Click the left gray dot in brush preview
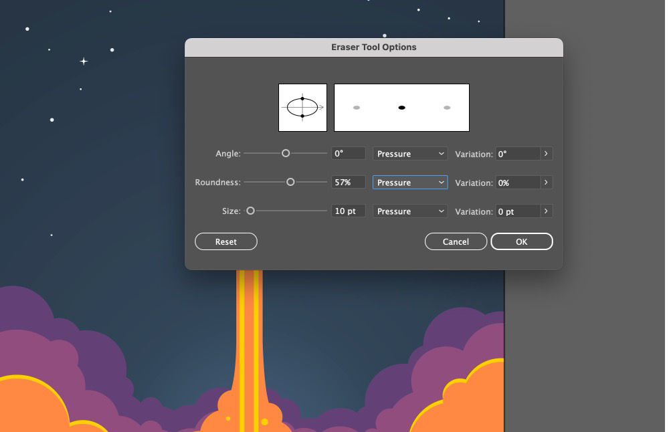Screen dimensions: 669x432 356,106
